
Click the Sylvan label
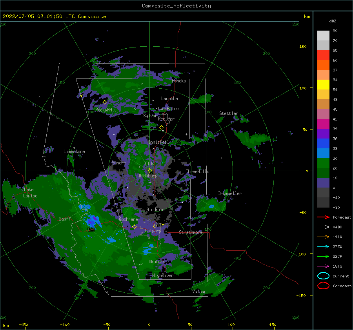pyautogui.click(x=150, y=116)
